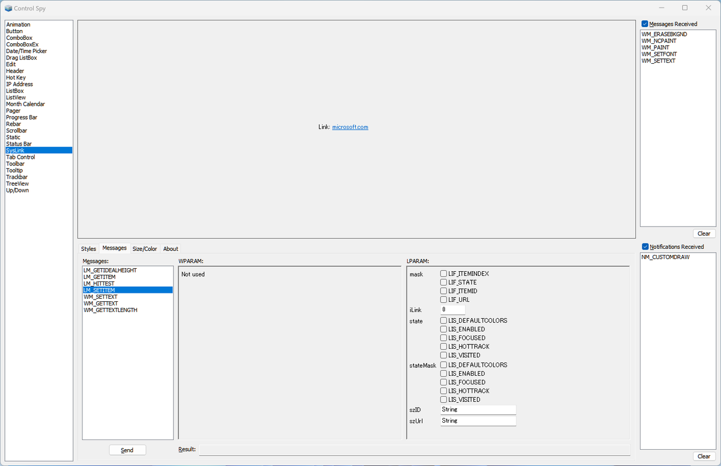The width and height of the screenshot is (721, 466).
Task: Select Trackbar control
Action: pos(39,177)
